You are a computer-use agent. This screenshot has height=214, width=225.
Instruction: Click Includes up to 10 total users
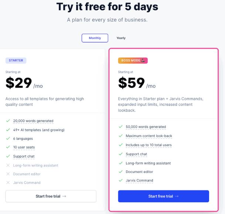(149, 145)
